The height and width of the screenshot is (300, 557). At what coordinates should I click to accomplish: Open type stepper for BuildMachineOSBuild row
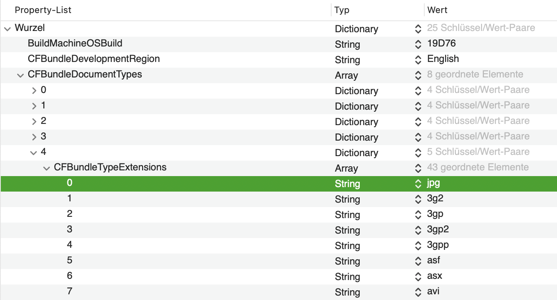418,44
